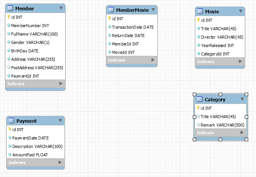Click the Member table icon in header
This screenshot has width=256, height=177.
[10, 8]
